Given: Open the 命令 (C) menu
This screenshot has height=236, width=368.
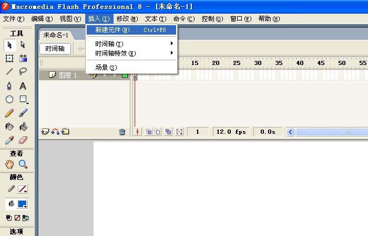Looking at the screenshot, I should [184, 19].
